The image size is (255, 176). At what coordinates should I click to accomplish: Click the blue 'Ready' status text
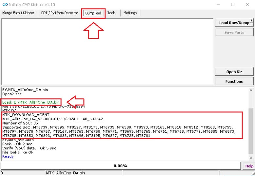(8, 156)
